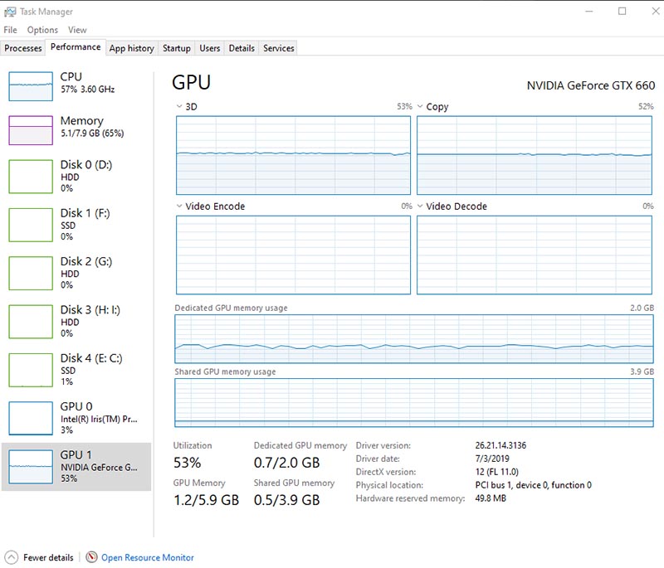
Task: Click the Disk 2 (G:) label
Action: point(86,261)
